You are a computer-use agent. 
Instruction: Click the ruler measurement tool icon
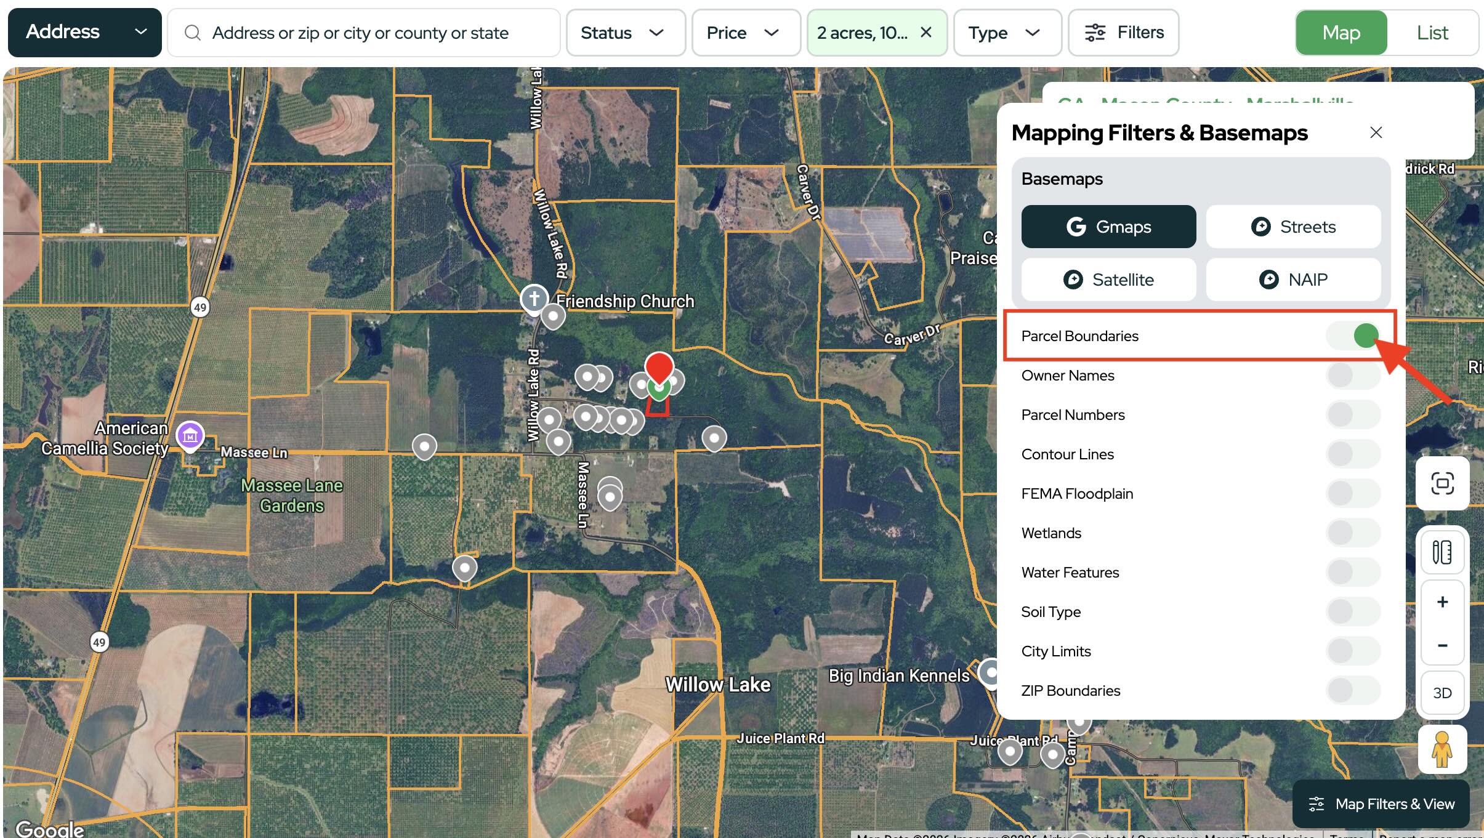(x=1442, y=552)
